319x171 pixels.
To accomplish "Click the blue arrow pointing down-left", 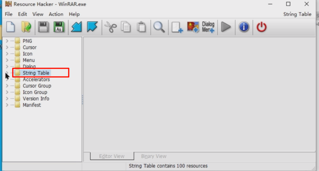I will (x=76, y=27).
